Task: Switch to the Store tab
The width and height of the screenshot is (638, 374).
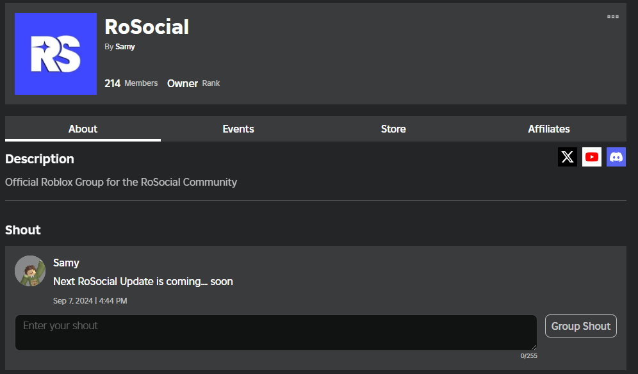Action: click(393, 129)
